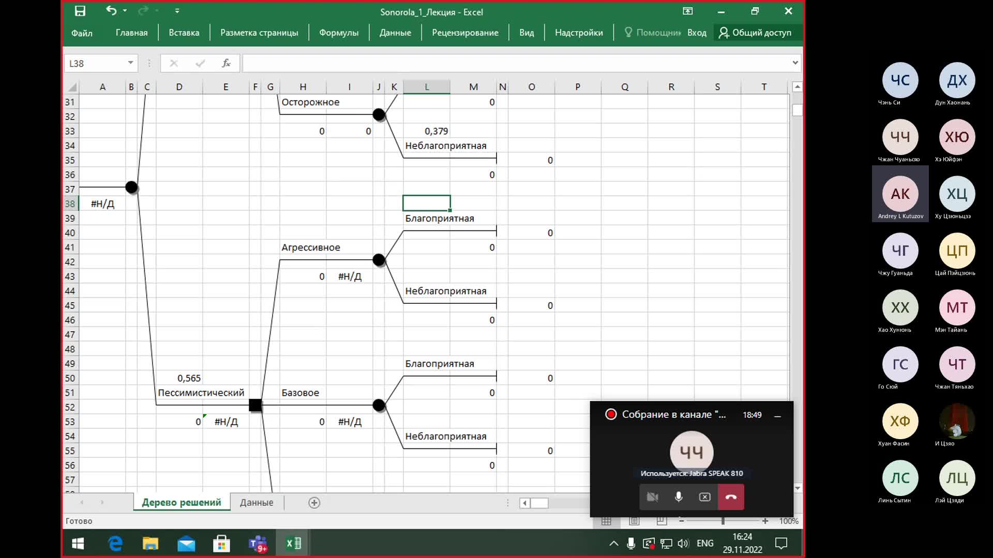
Task: Select row 38 header
Action: 70,204
